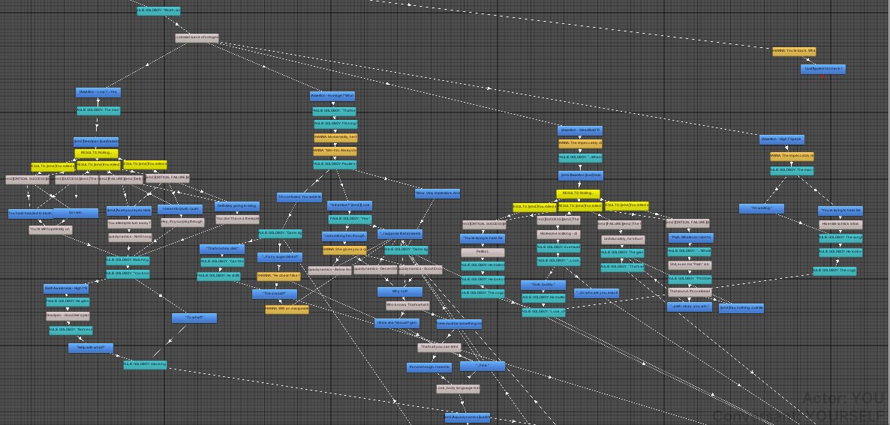Image resolution: width=890 pixels, height=425 pixels.
Task: Click the 'HANNA: She gives you a' node
Action: point(345,250)
